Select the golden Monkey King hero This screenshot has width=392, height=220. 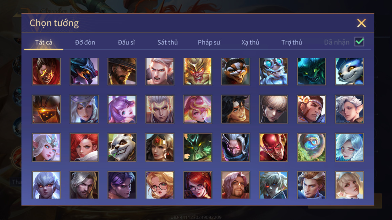tap(198, 72)
